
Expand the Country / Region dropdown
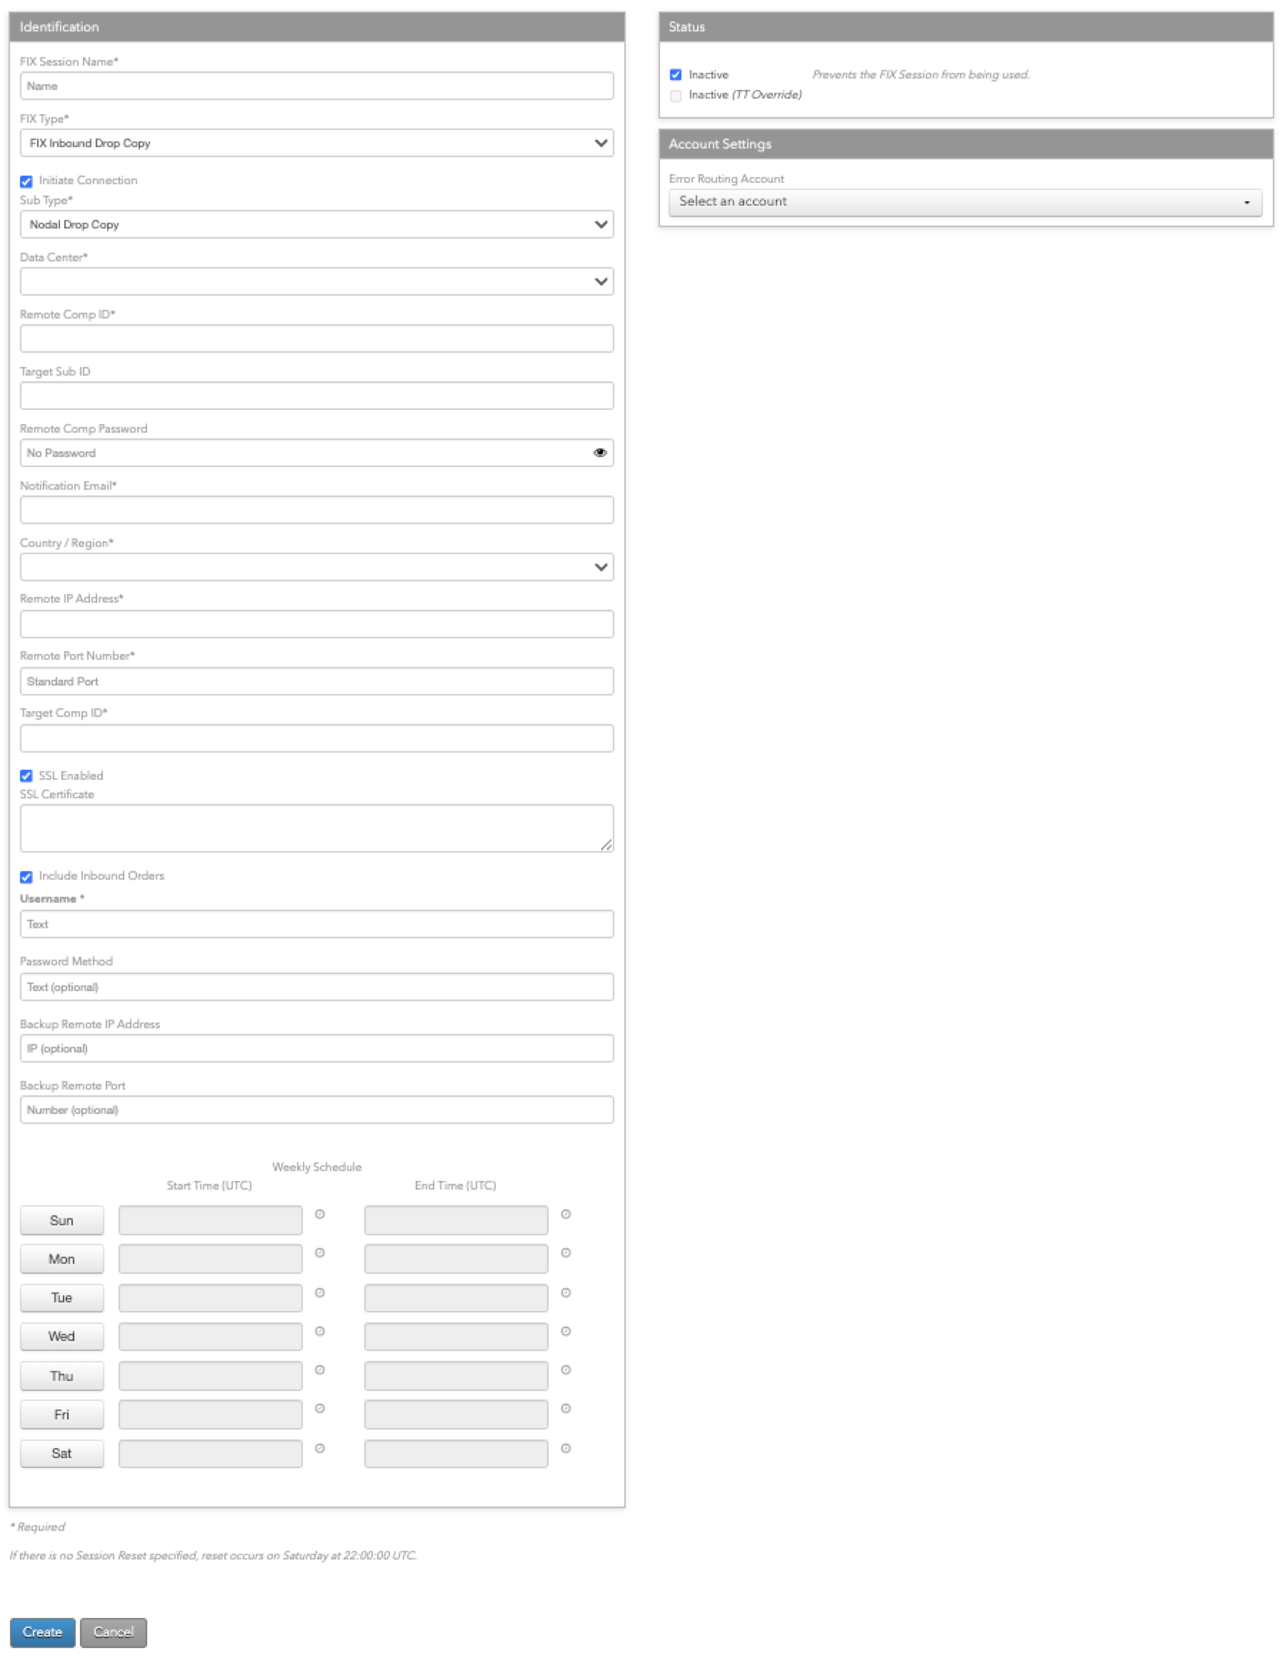pyautogui.click(x=316, y=568)
